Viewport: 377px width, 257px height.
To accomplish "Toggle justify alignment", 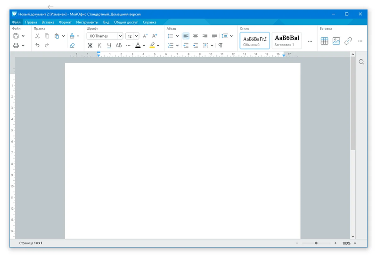I will [214, 36].
